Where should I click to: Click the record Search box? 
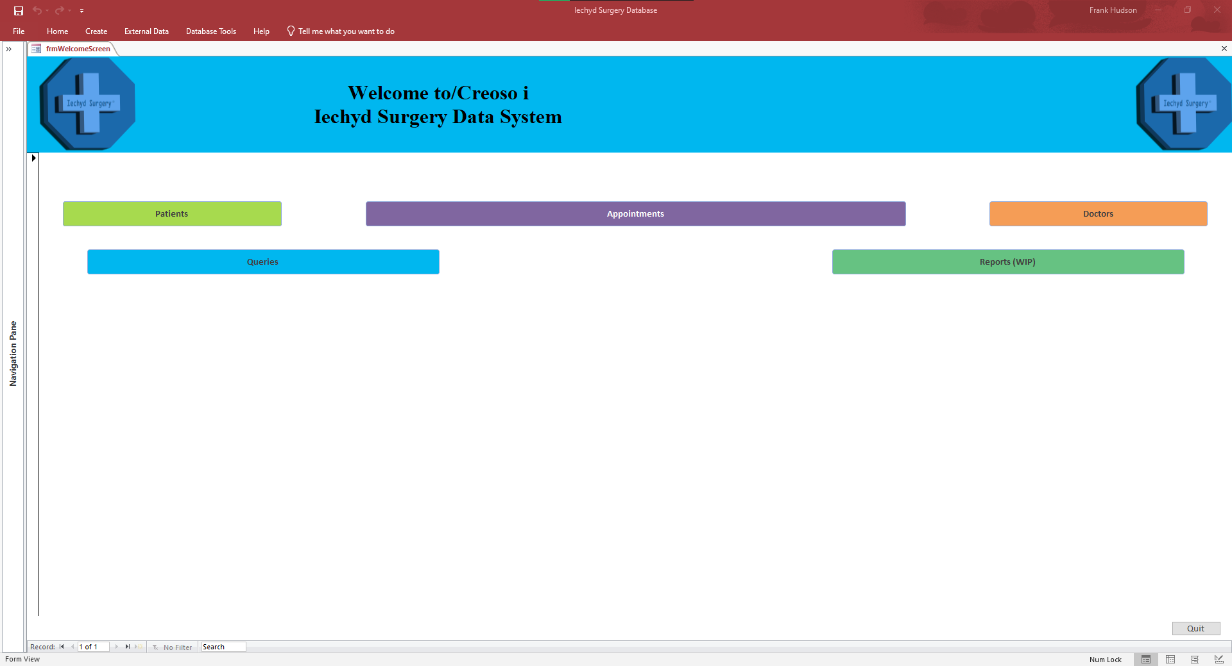click(x=223, y=647)
